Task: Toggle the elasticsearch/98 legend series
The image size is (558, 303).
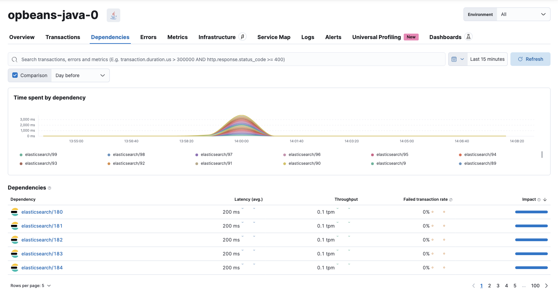Action: coord(126,155)
